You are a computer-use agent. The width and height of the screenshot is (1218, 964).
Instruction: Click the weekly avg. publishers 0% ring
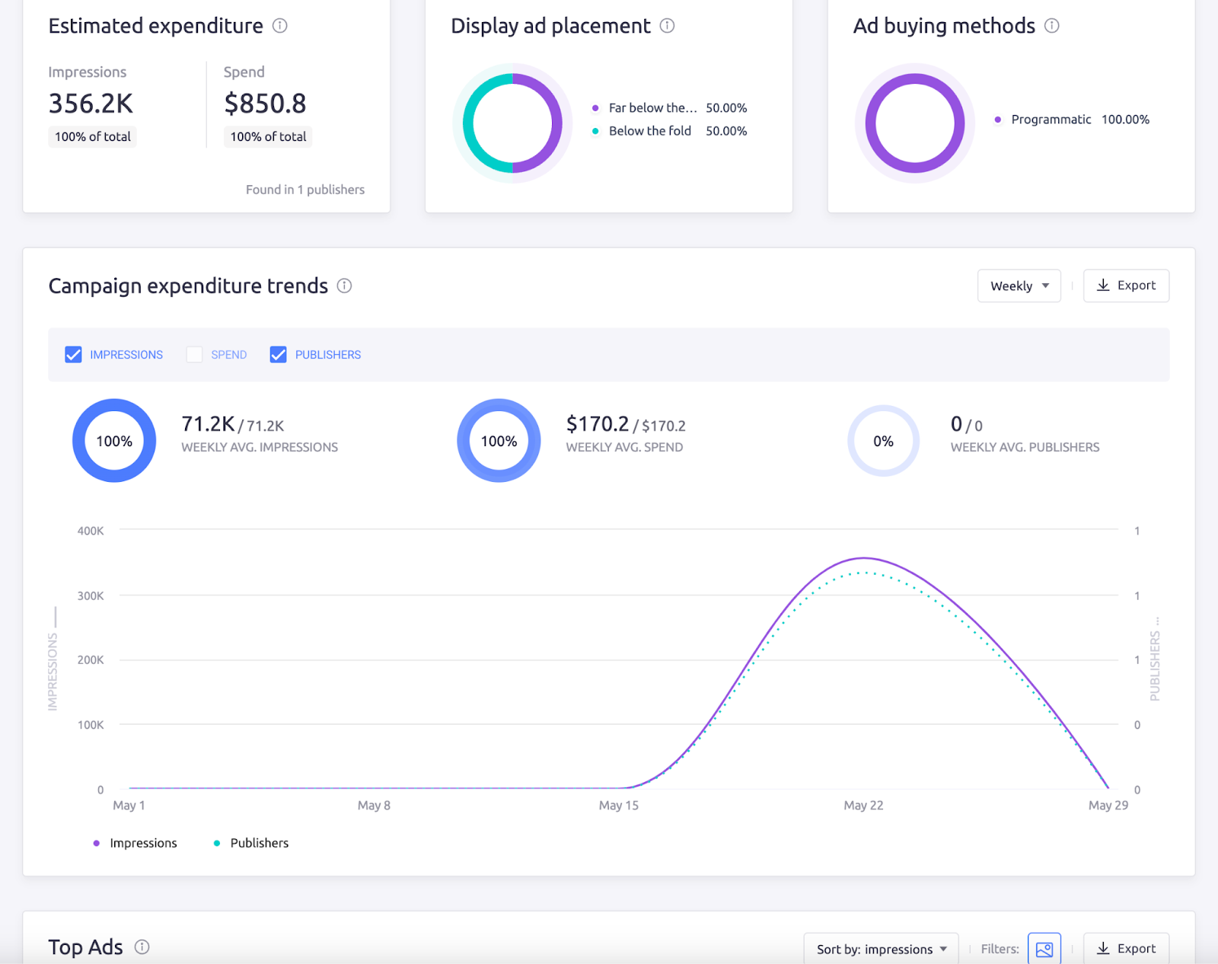click(883, 441)
